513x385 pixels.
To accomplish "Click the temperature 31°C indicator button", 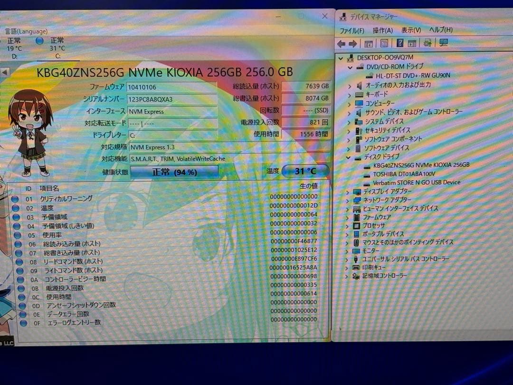I will [305, 171].
